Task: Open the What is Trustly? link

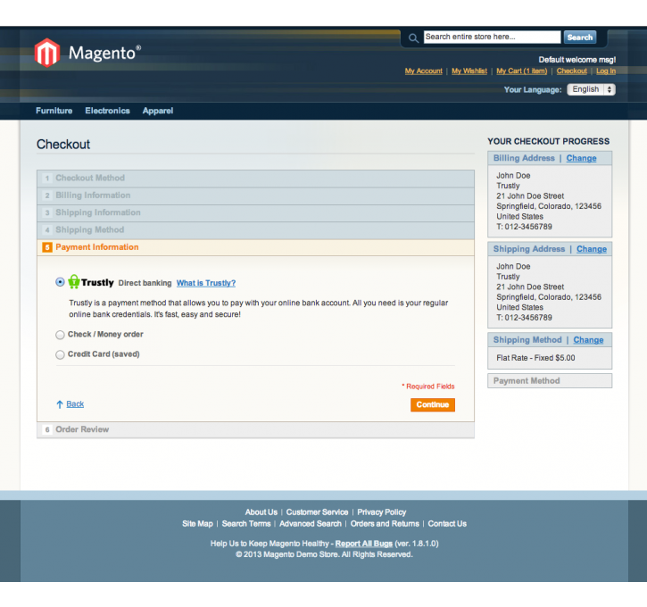Action: tap(206, 283)
